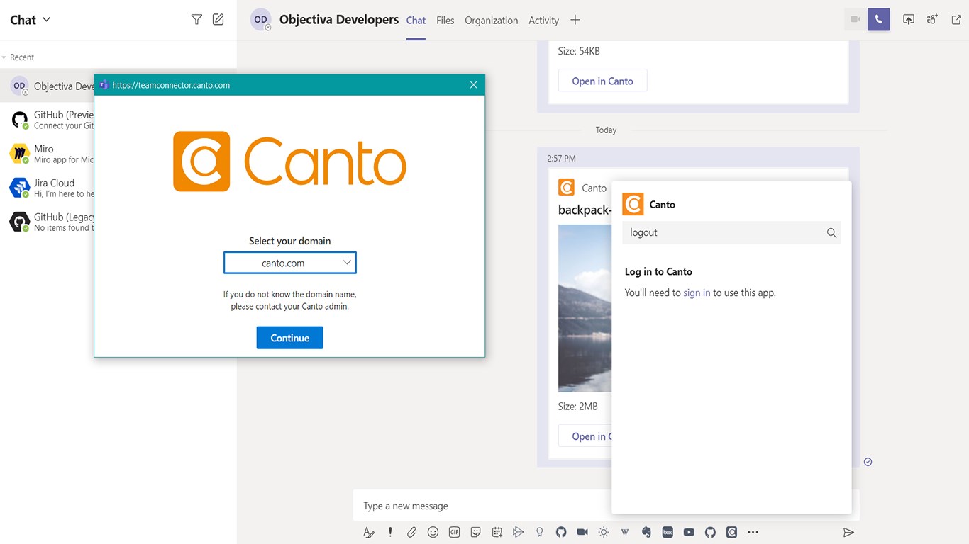
Task: Click the Objectiva Developers header title
Action: [x=339, y=20]
